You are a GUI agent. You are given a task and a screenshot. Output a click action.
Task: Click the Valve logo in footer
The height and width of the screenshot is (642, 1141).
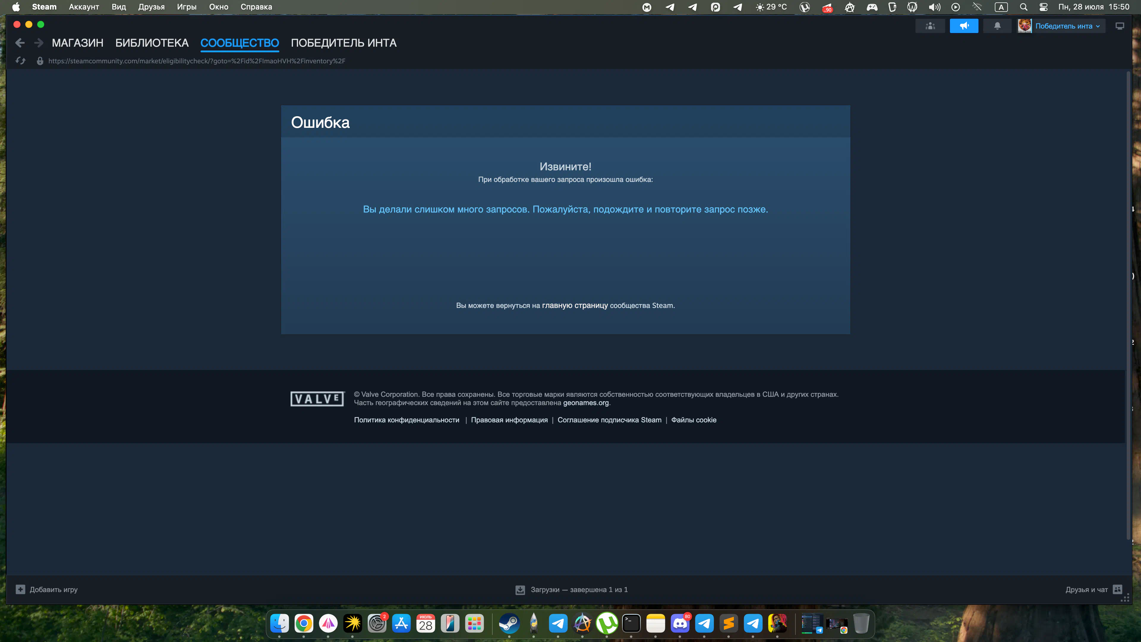[317, 399]
